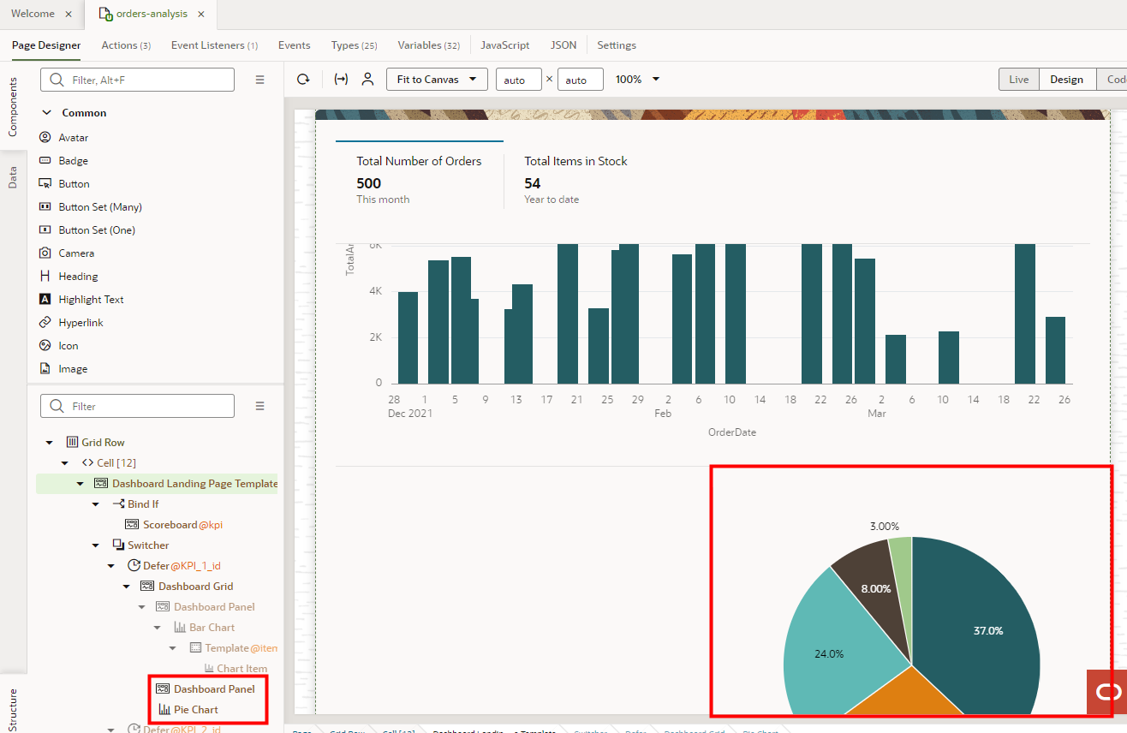Viewport: 1127px width, 733px height.
Task: Open the components palette hamburger menu
Action: 259,79
